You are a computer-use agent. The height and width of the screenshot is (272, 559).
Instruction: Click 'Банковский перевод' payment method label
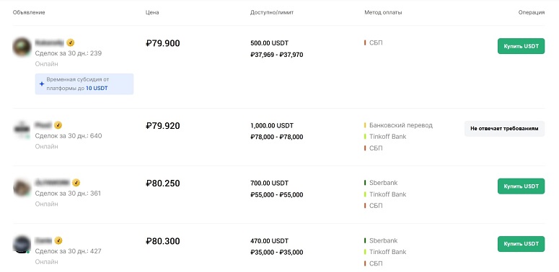401,125
